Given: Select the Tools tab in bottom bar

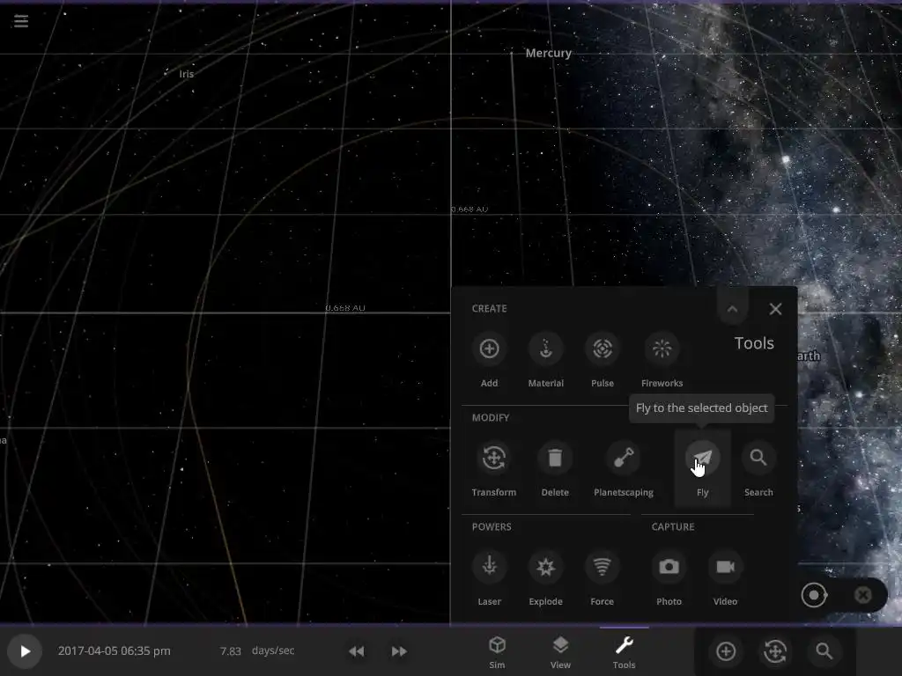Looking at the screenshot, I should (625, 652).
